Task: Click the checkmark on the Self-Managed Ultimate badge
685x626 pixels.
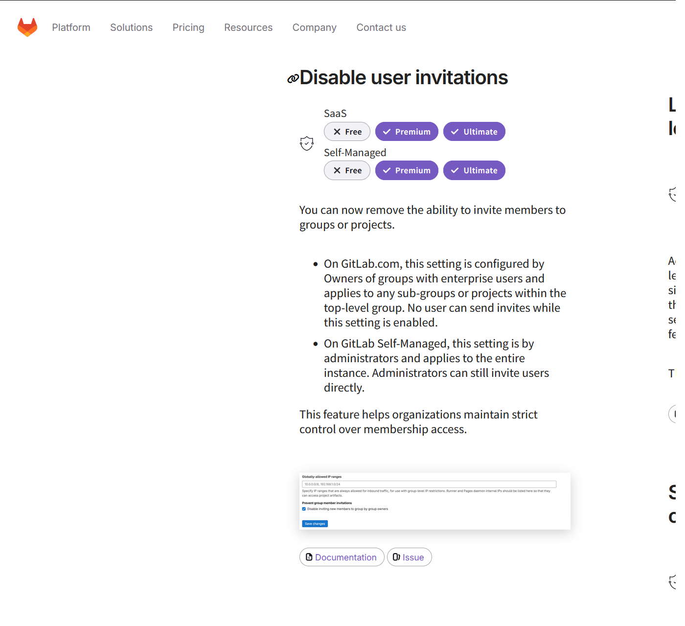Action: [455, 170]
